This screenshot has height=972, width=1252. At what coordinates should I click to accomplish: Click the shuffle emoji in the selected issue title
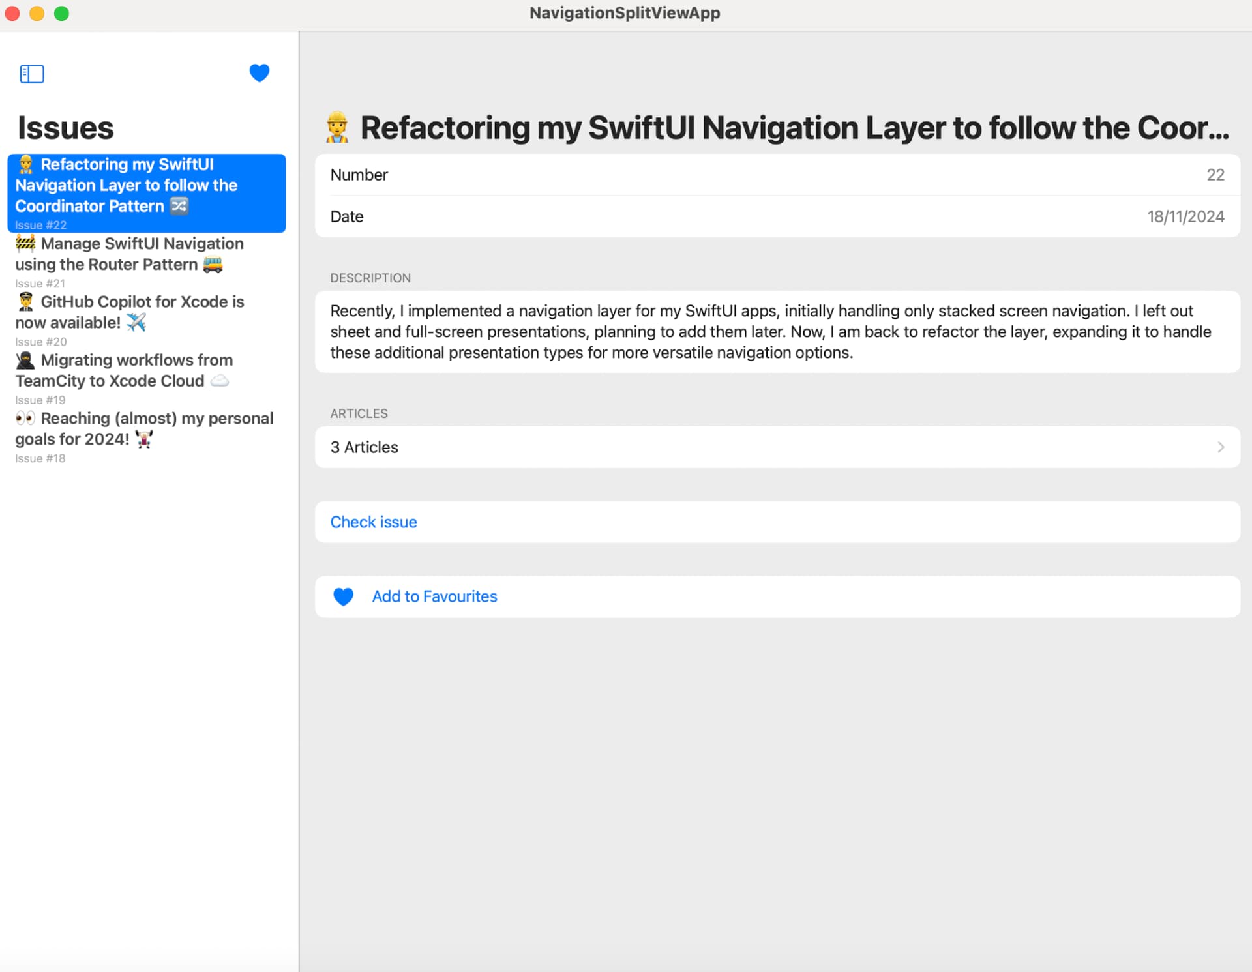point(179,206)
